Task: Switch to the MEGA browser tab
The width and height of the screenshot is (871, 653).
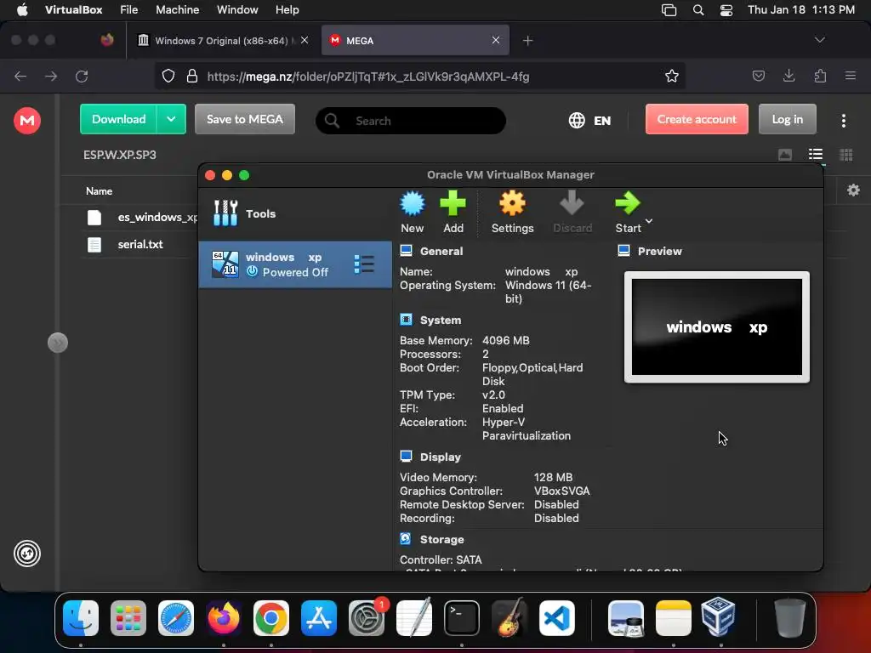Action: [415, 41]
